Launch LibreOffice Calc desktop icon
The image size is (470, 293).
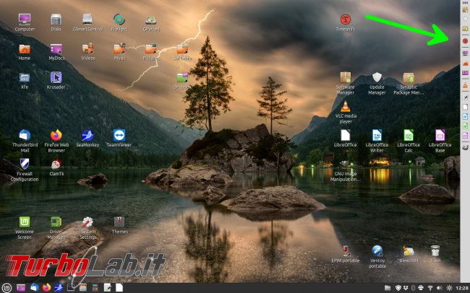[x=409, y=135]
